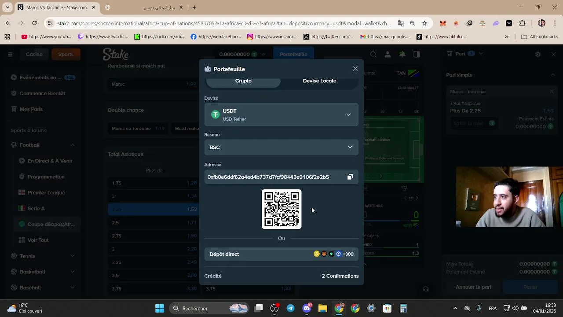563x317 pixels.
Task: Open Discord from the taskbar
Action: (307, 308)
